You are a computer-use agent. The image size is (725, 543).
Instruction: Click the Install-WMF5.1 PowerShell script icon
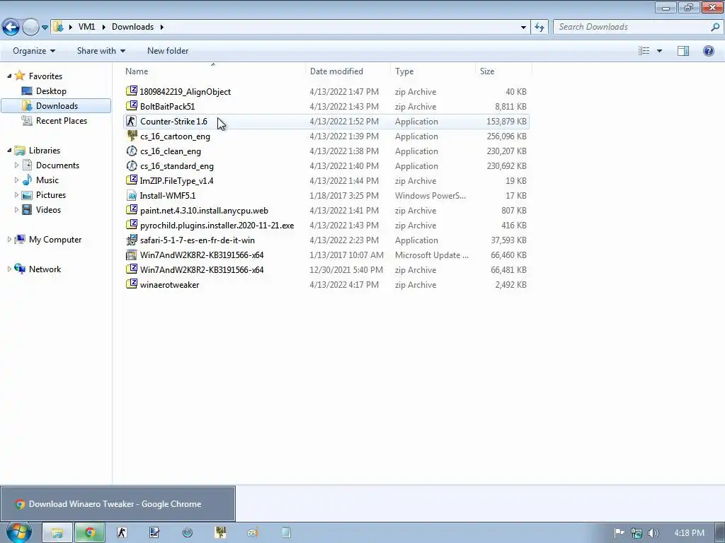click(x=132, y=195)
